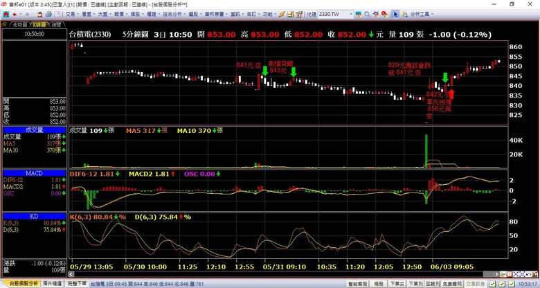This screenshot has width=540, height=288.
Task: Open the 分析工具 dropdown
Action: click(422, 14)
